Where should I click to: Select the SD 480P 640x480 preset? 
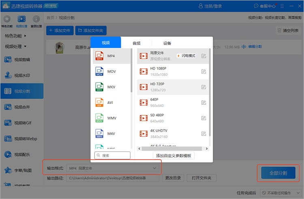173,118
